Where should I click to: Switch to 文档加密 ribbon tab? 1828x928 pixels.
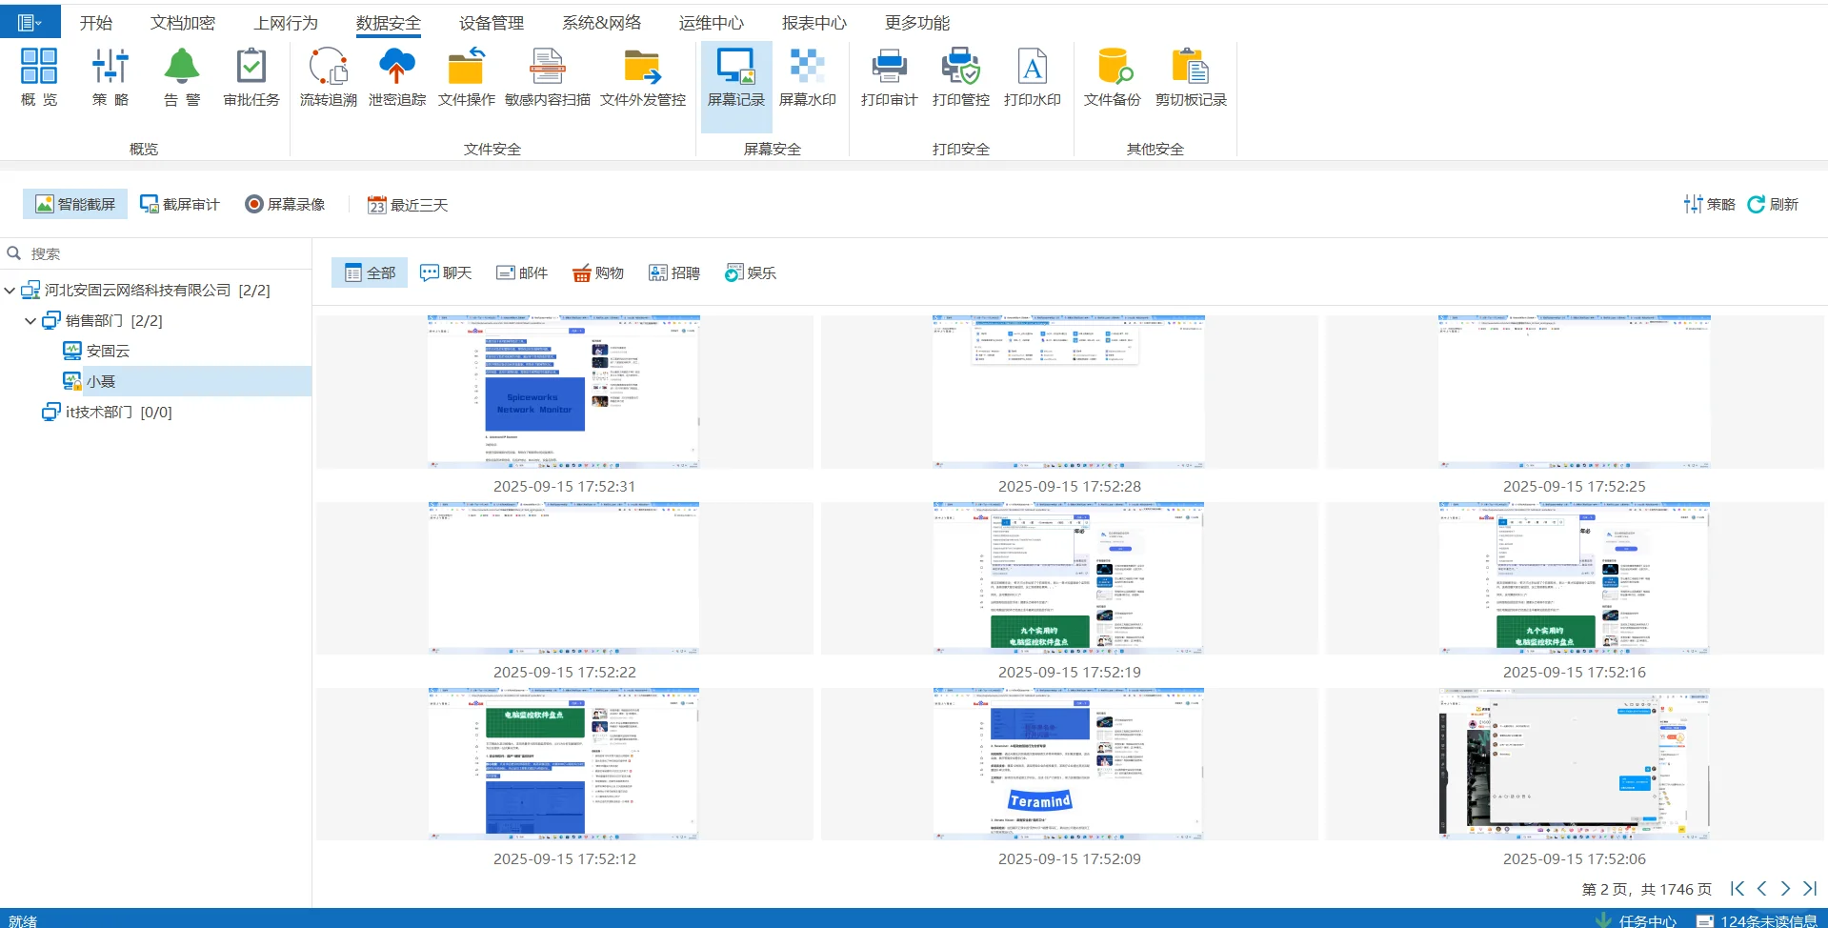[x=183, y=23]
